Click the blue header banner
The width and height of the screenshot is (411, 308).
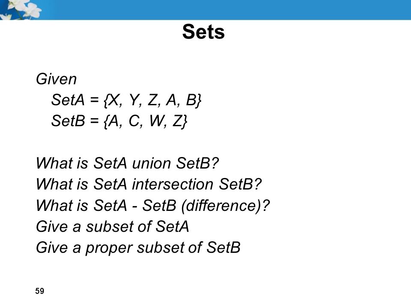point(205,10)
